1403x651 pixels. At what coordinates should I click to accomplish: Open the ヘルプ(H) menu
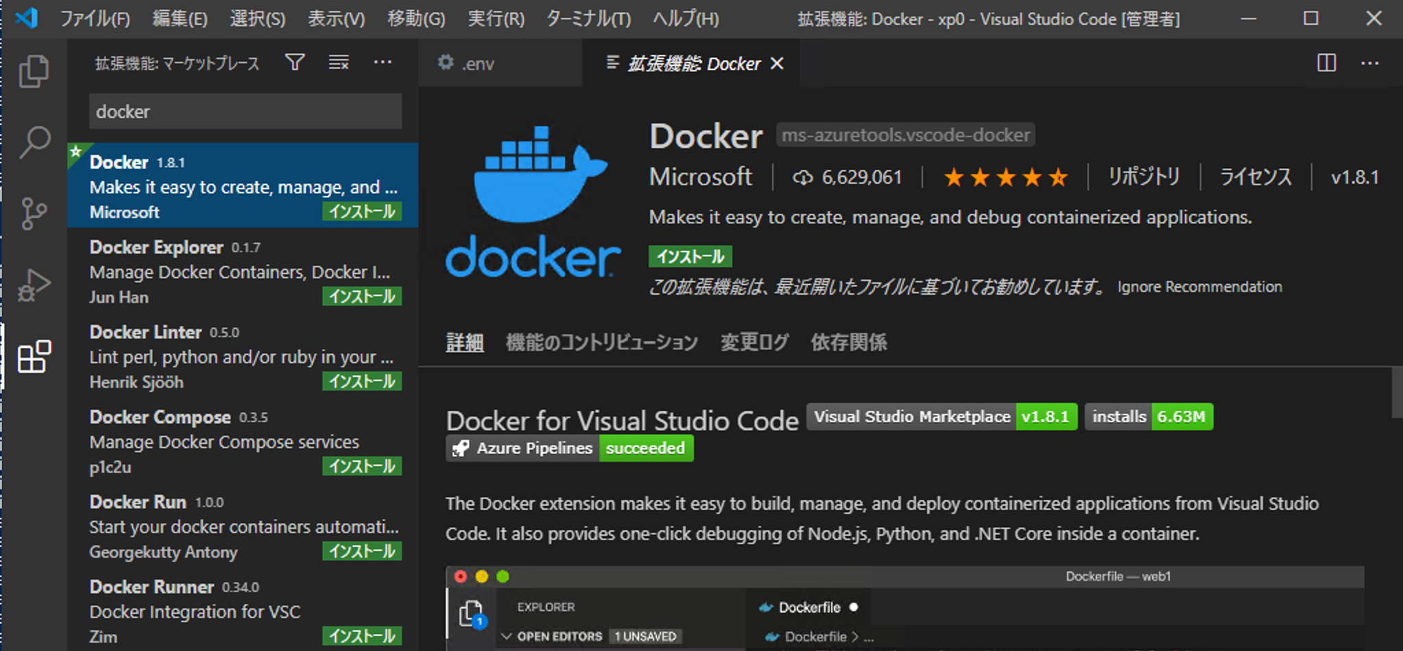(x=686, y=19)
